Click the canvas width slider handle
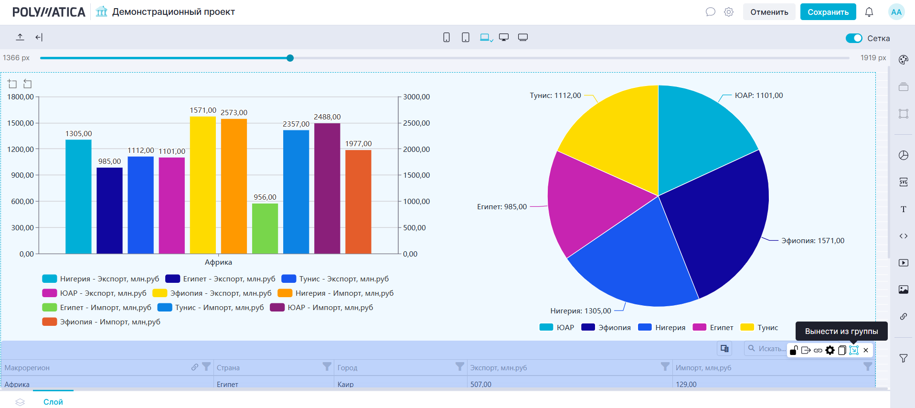The width and height of the screenshot is (915, 408). click(x=290, y=58)
